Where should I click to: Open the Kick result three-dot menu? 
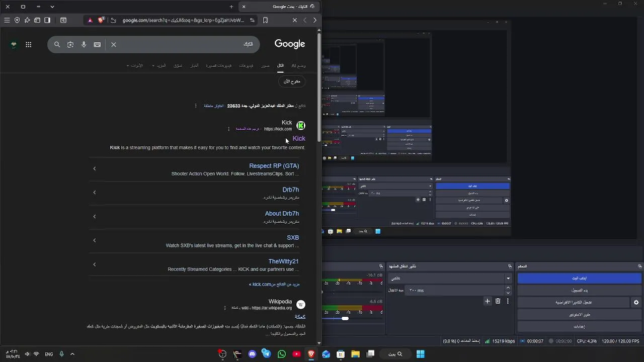228,129
